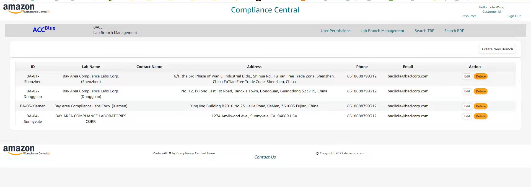The height and width of the screenshot is (187, 531).
Task: Edit the BA-03-Xiamen branch
Action: [x=467, y=106]
